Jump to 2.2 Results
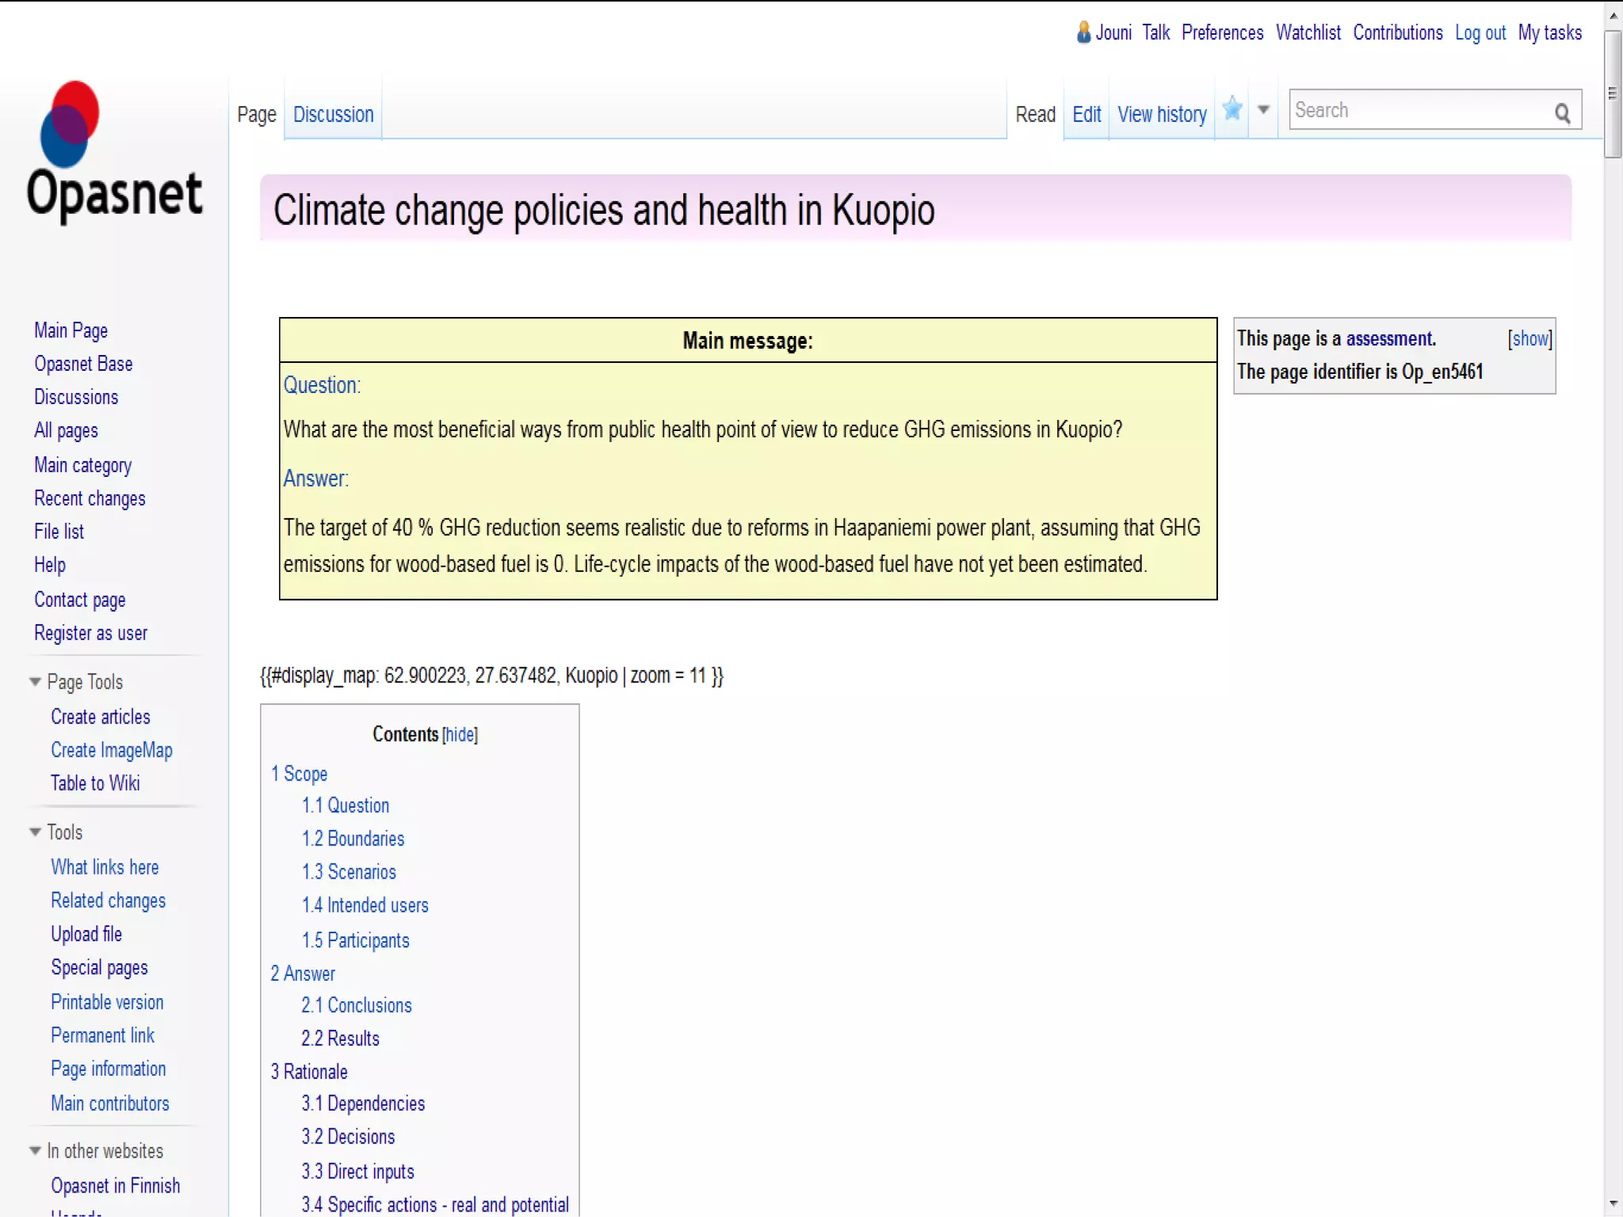Screen dimensions: 1623x1217 click(x=340, y=1039)
